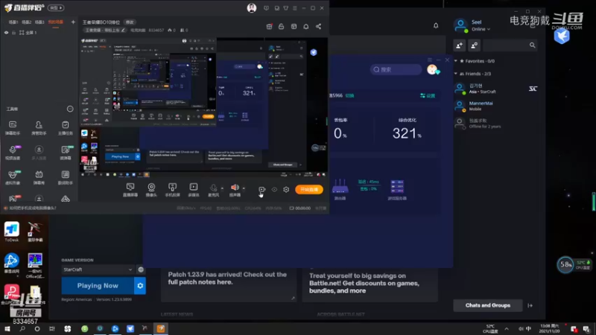Select friend MannerMai
This screenshot has height=335, width=596.
495,106
